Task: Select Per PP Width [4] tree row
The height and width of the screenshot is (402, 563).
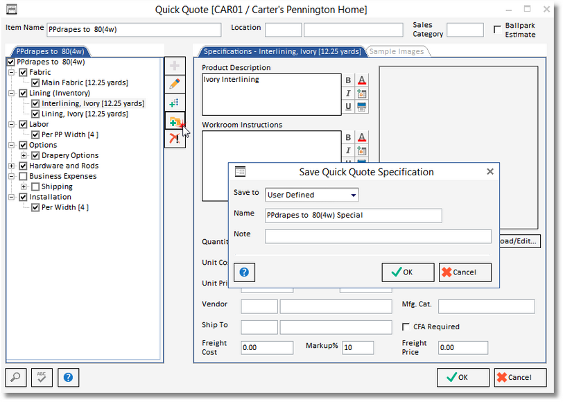Action: pos(70,135)
